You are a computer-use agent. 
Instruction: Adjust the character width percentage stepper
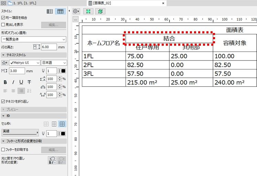60,87
